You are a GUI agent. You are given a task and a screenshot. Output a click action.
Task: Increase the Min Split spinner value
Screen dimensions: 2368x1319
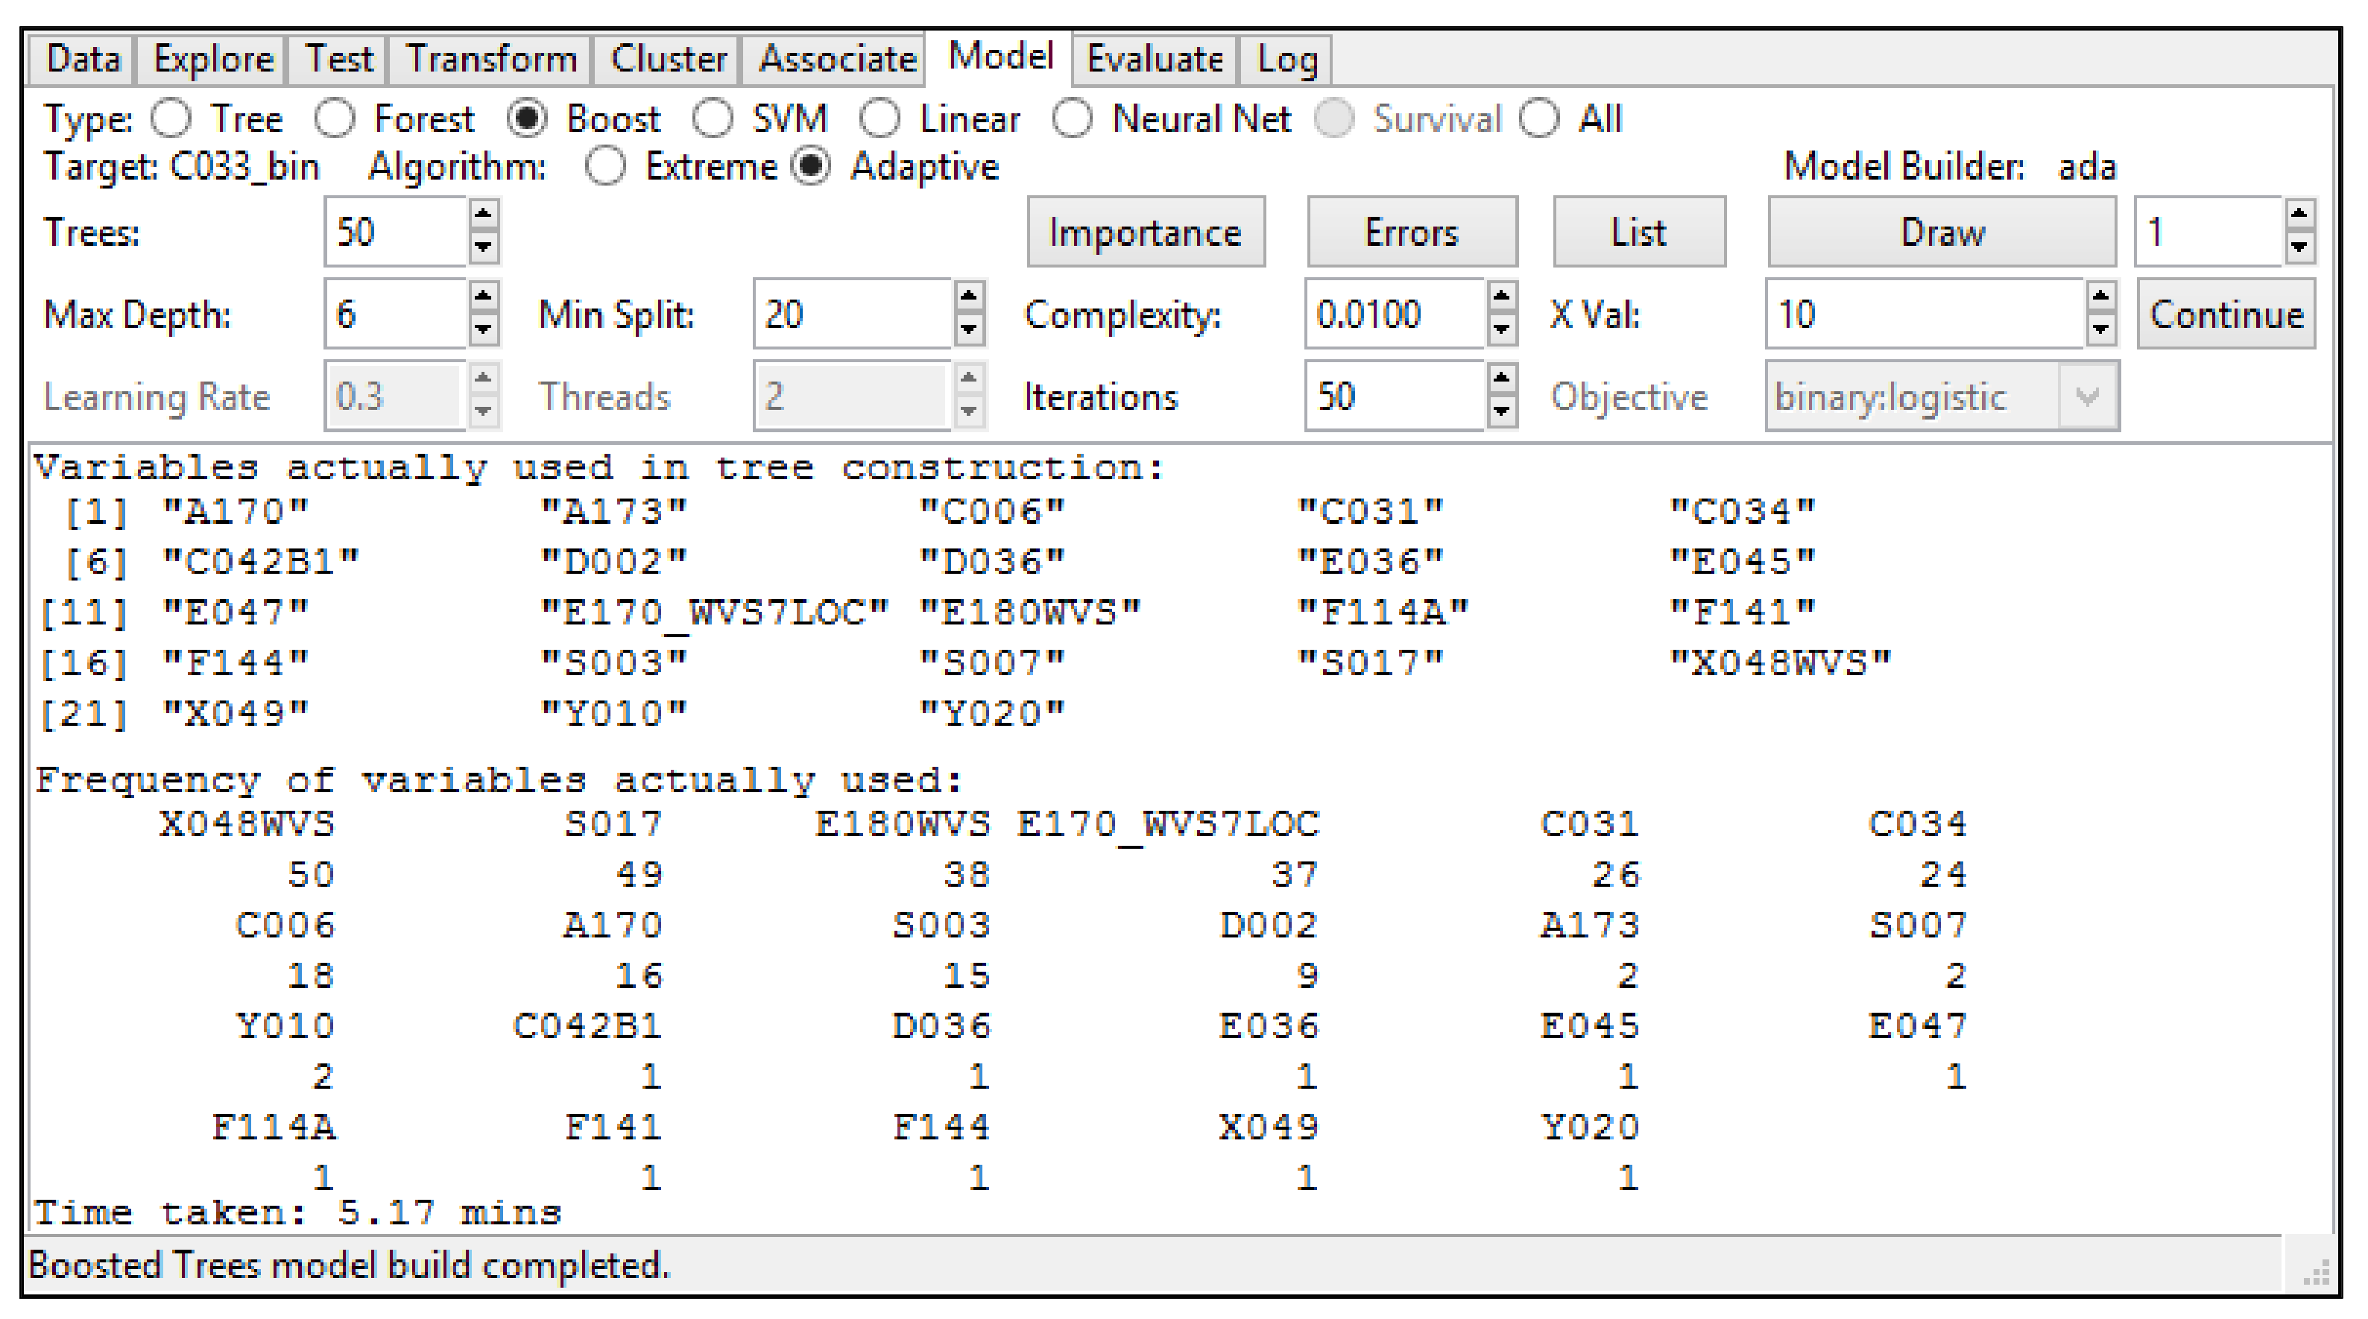click(968, 297)
